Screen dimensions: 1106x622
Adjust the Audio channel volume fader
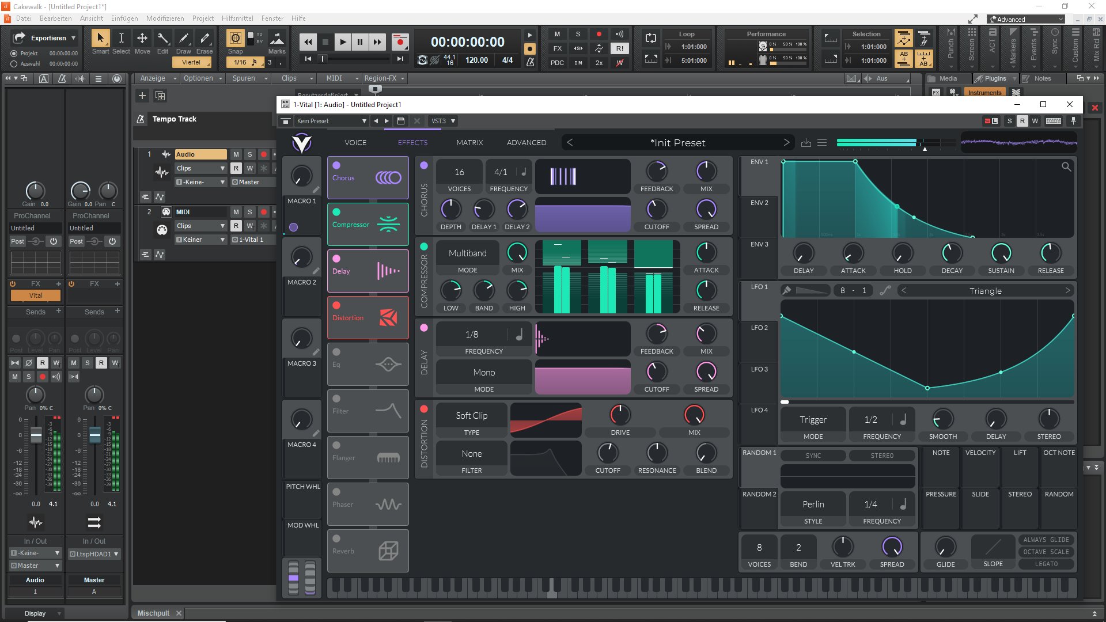36,436
